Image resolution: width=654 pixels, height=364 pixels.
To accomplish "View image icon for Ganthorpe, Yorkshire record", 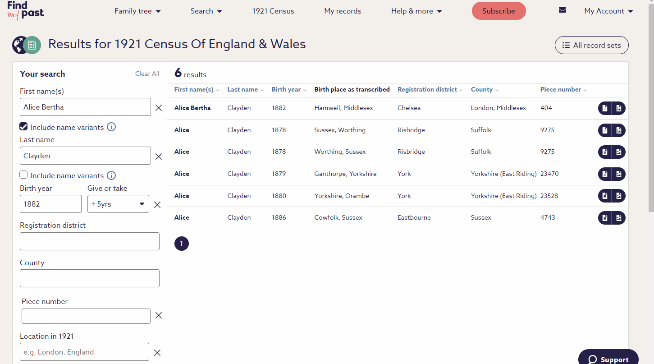I will (619, 174).
